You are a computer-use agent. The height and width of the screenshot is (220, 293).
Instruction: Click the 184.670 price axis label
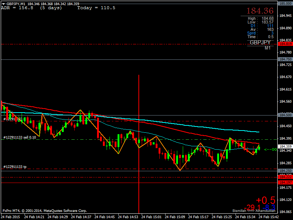tap(285, 77)
